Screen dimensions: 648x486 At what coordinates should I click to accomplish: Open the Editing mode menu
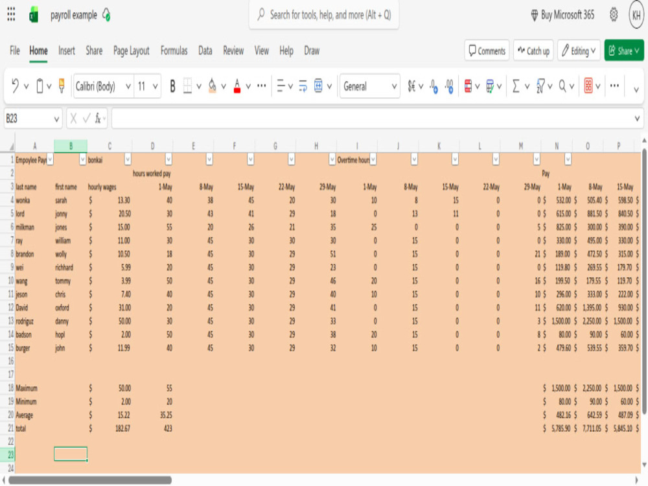pyautogui.click(x=579, y=51)
